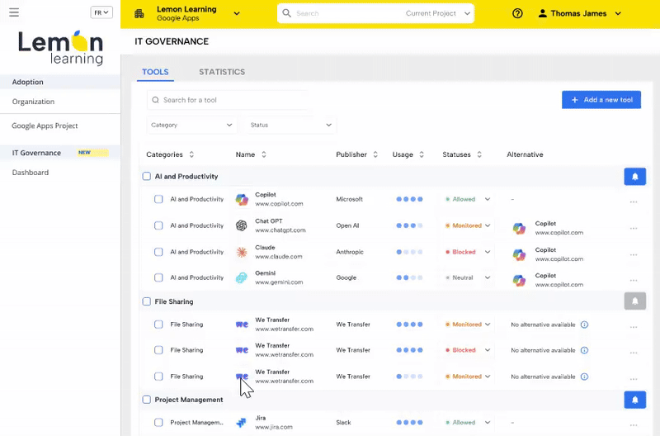The height and width of the screenshot is (436, 660).
Task: Click info icon beside first No alternative available
Action: click(x=584, y=325)
